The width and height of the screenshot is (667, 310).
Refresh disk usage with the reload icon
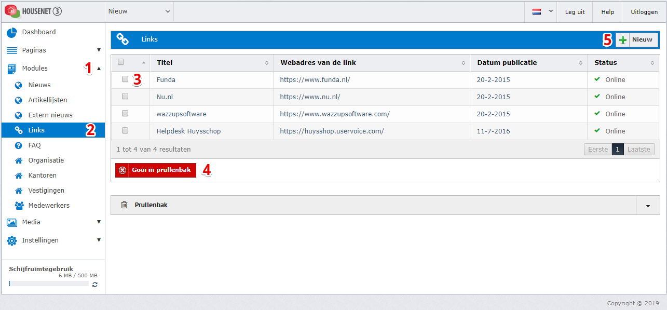click(94, 285)
